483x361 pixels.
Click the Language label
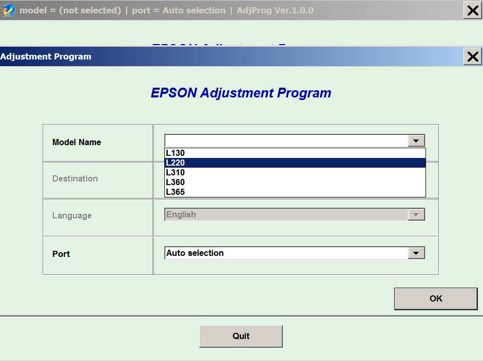pos(72,216)
